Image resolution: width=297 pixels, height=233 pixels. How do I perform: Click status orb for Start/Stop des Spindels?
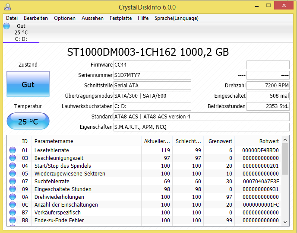[13, 166]
